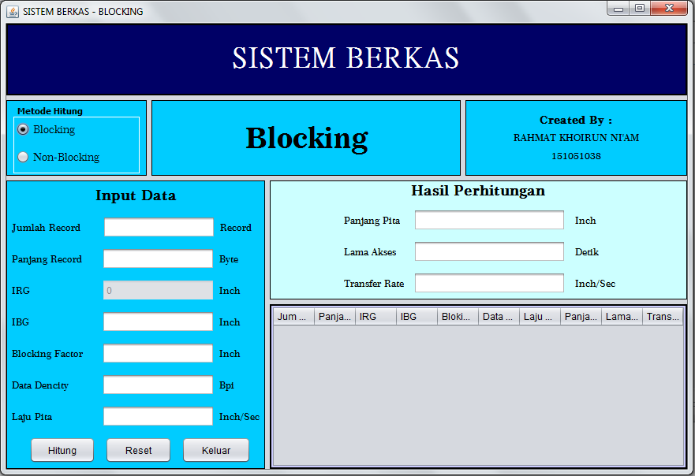The width and height of the screenshot is (695, 476).
Task: Focus the Jumlah Record input field
Action: coord(159,227)
